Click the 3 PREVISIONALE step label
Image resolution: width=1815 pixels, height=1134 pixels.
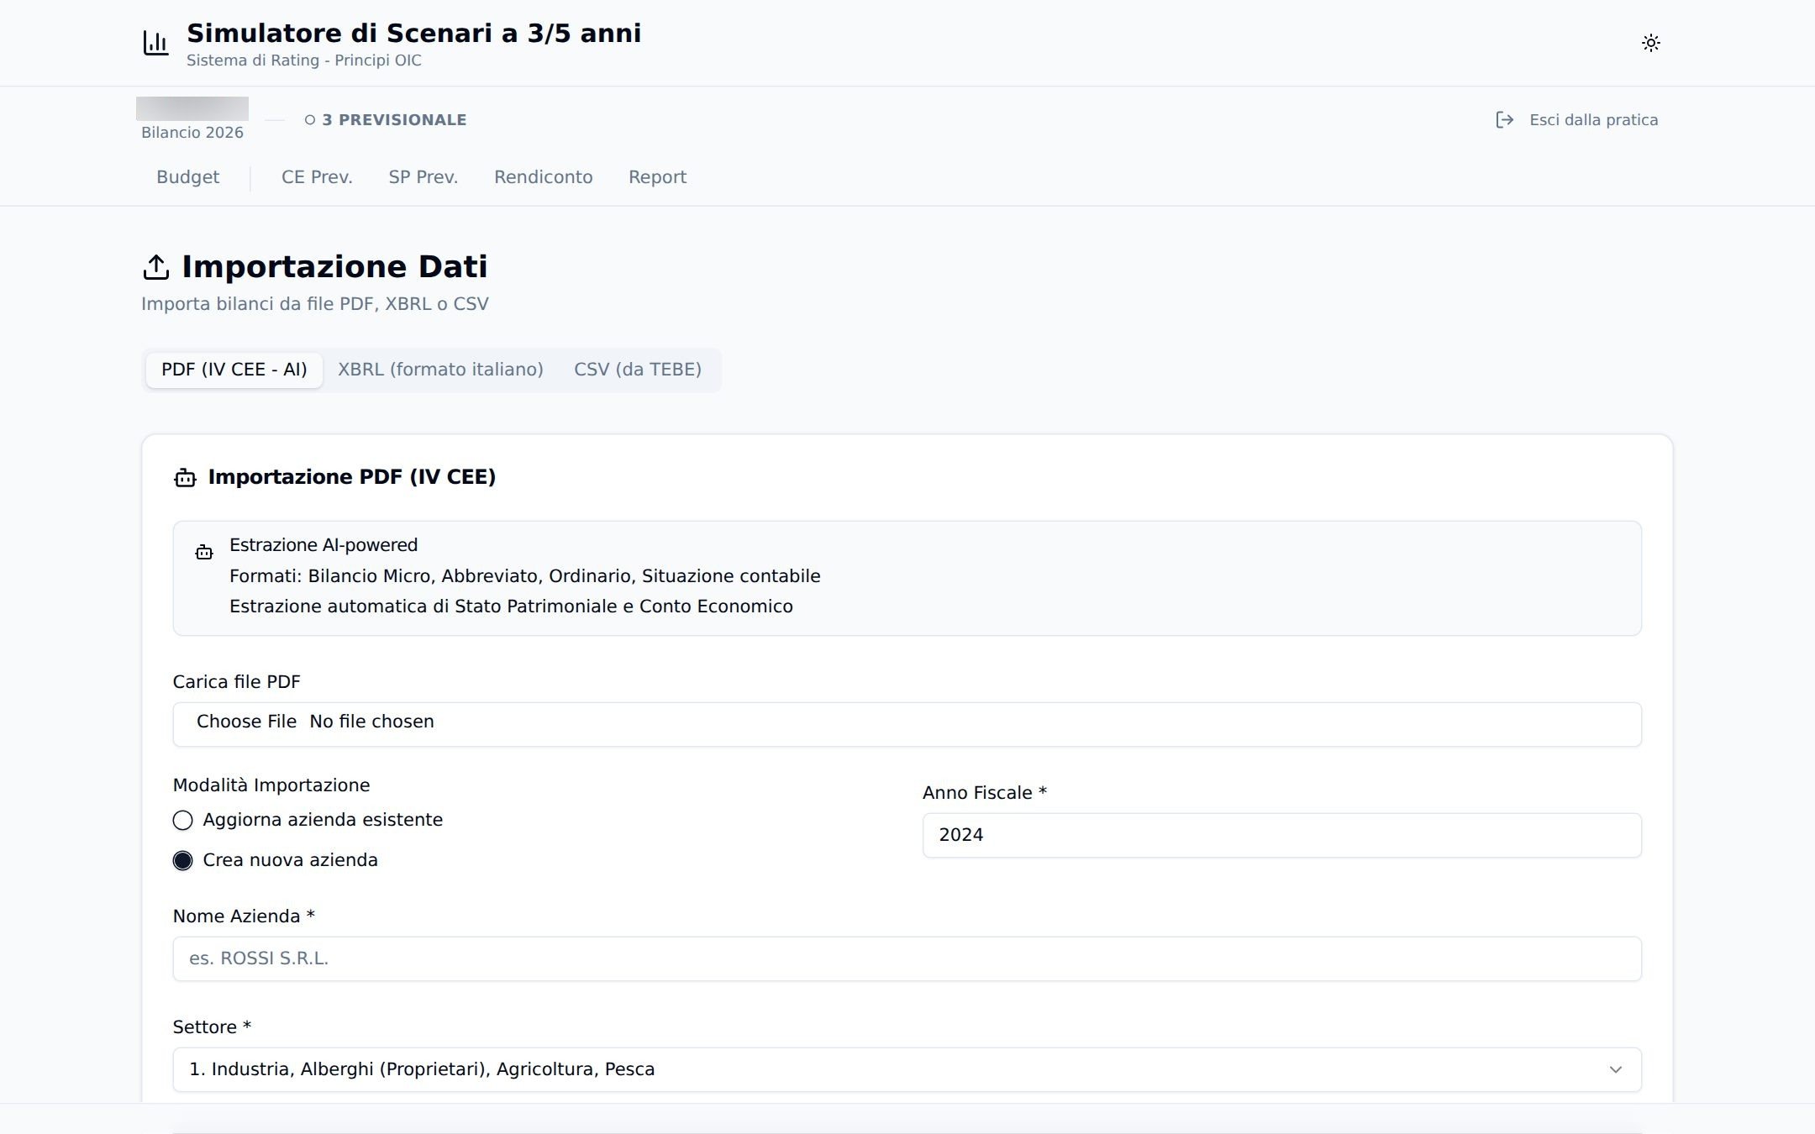click(x=394, y=120)
